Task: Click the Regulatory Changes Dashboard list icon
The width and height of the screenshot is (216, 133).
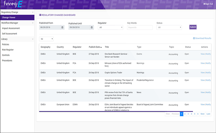Action: pos(40,15)
